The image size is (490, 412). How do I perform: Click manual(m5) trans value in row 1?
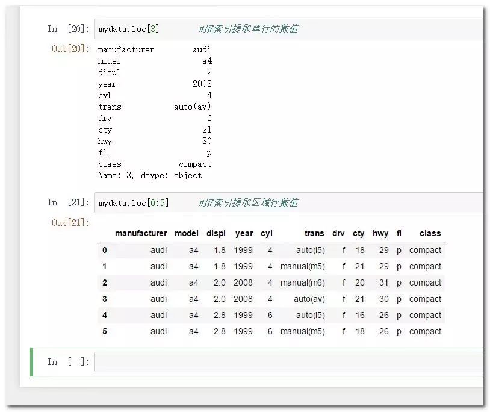[x=303, y=267]
